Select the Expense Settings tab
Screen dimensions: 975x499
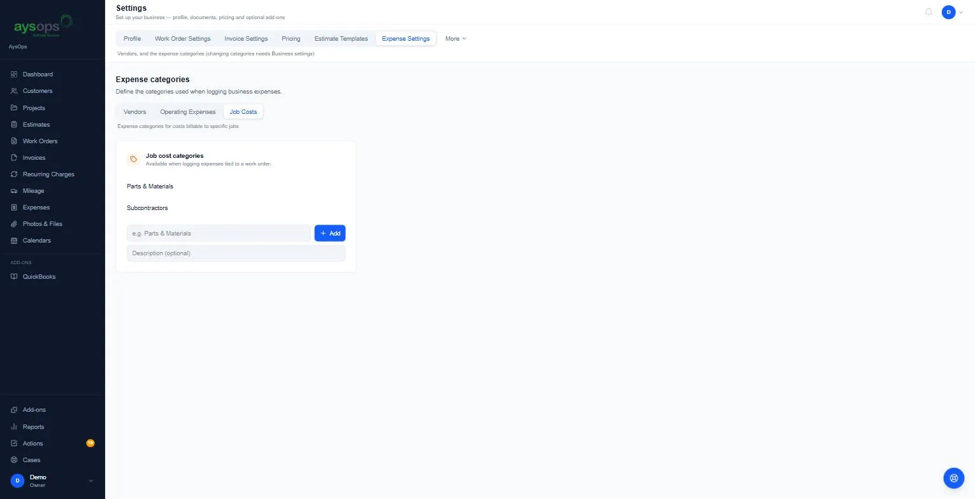coord(406,39)
